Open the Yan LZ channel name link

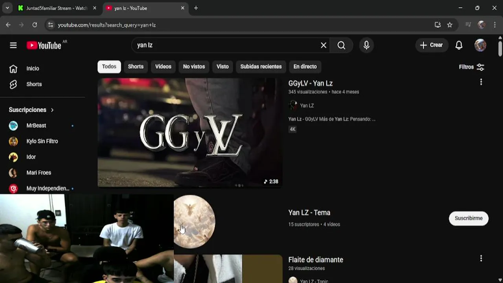[307, 106]
